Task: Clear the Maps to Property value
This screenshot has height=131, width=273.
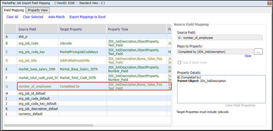Action: [248, 56]
